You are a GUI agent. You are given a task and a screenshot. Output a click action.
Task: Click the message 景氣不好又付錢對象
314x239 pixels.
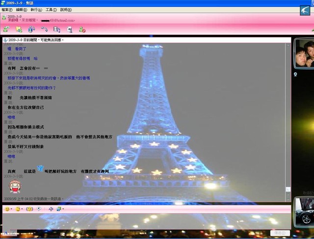point(26,147)
